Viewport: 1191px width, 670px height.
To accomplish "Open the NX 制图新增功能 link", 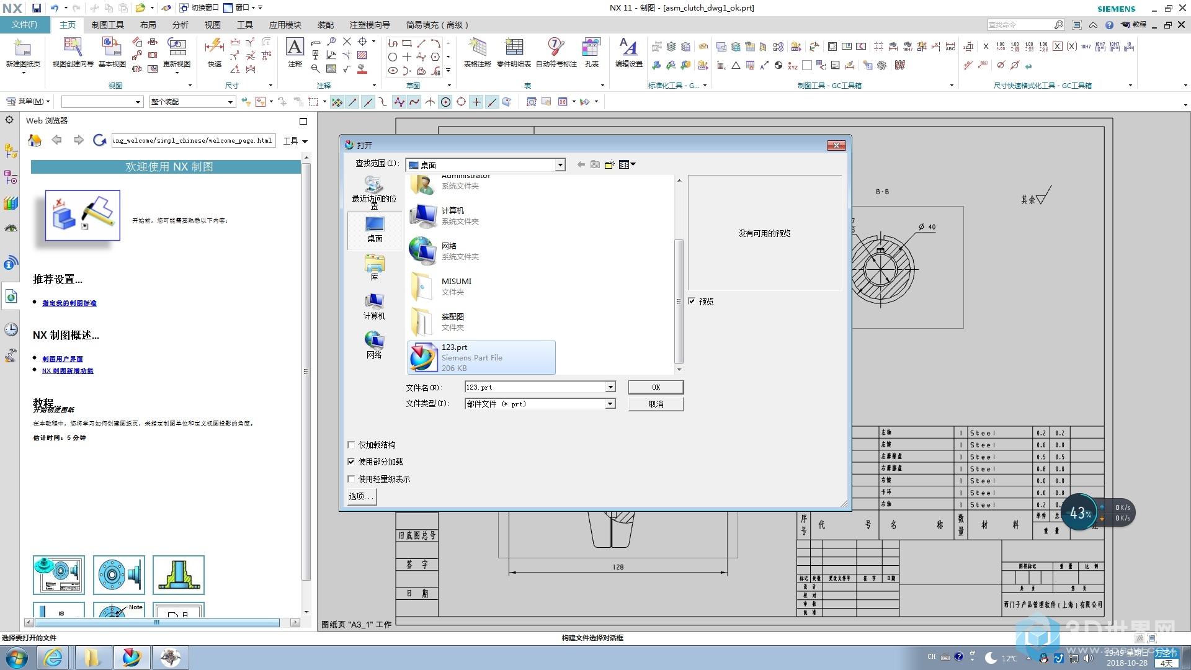I will (68, 371).
